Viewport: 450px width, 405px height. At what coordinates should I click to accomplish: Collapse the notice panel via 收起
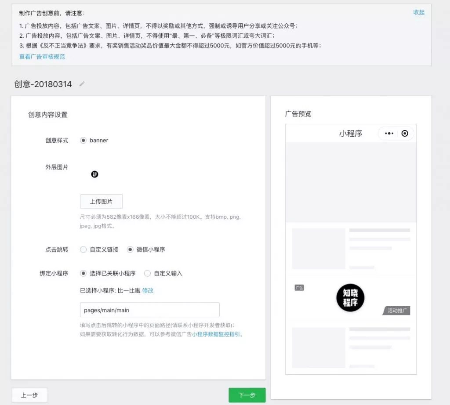(x=418, y=13)
